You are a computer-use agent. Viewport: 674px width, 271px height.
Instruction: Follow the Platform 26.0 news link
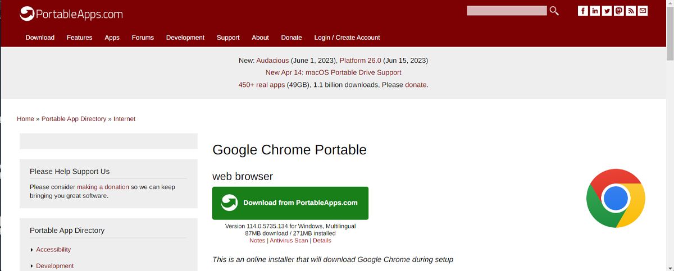pyautogui.click(x=360, y=61)
